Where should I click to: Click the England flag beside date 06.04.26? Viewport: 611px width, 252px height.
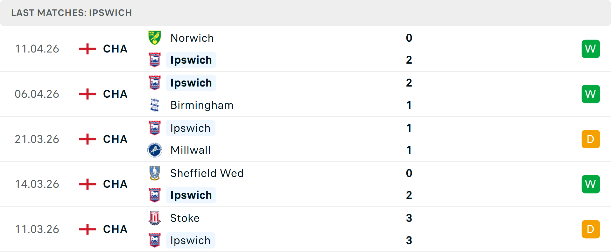[87, 94]
